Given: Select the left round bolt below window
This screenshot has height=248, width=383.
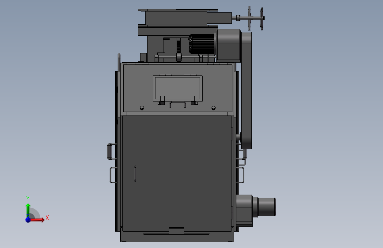Looking at the screenshot, I should (x=142, y=108).
